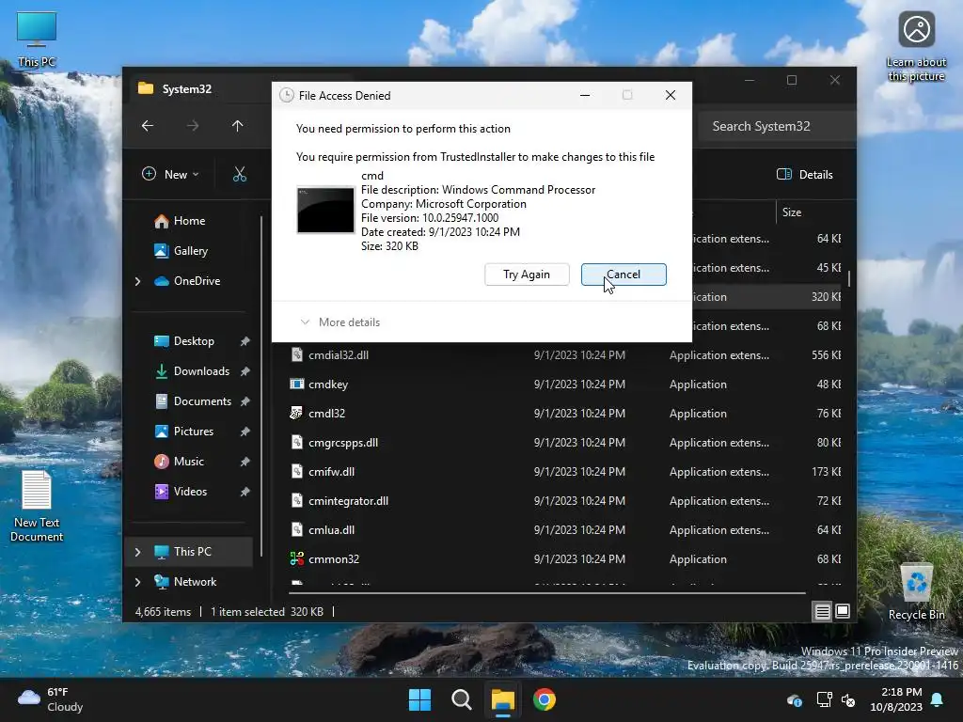The image size is (963, 722).
Task: Click the Cut scissors icon
Action: [x=240, y=174]
